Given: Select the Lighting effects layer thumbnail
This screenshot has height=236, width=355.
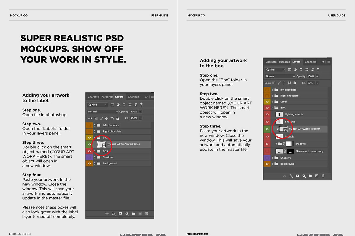Looking at the screenshot, I should (279, 114).
